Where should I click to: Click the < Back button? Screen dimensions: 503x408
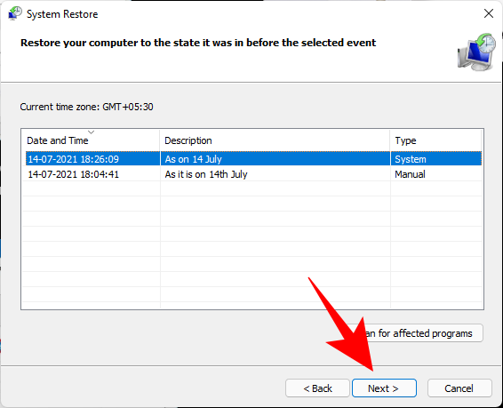click(317, 388)
